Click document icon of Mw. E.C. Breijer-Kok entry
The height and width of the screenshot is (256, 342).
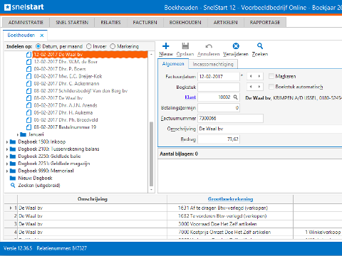point(28,76)
